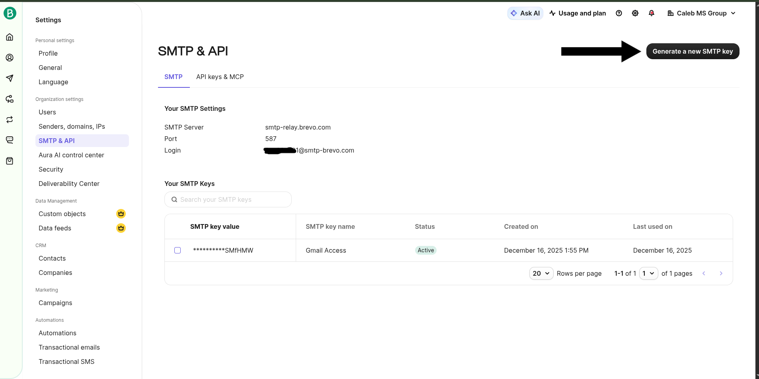Click Generate a new SMTP key
This screenshot has width=759, height=379.
click(693, 51)
